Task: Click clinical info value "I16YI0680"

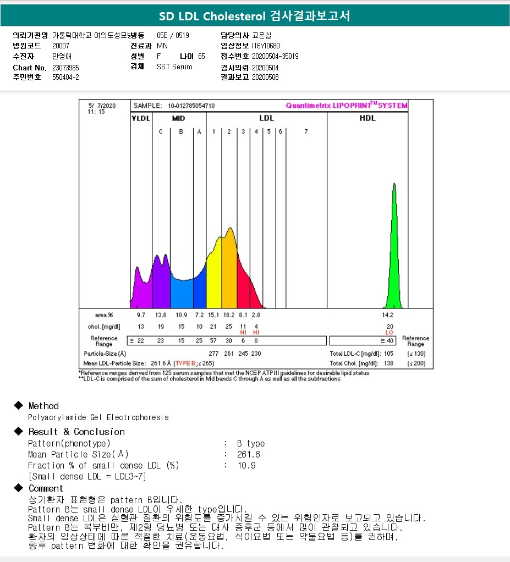Action: (266, 46)
